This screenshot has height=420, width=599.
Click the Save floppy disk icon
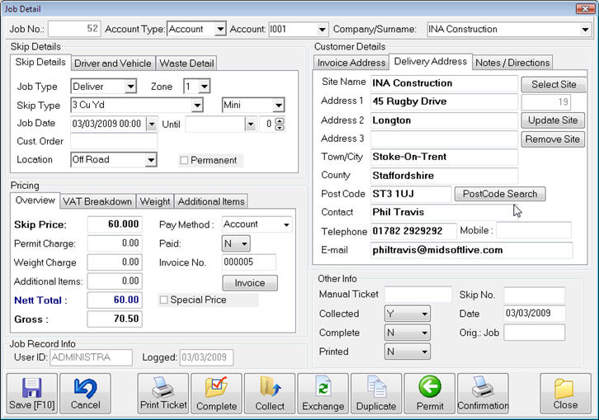[x=32, y=389]
